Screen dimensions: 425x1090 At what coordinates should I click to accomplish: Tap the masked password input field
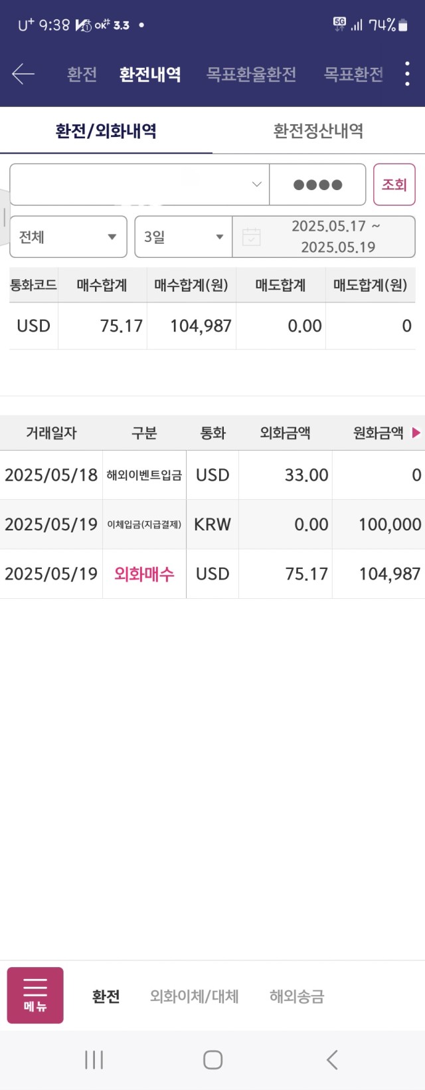pyautogui.click(x=317, y=184)
